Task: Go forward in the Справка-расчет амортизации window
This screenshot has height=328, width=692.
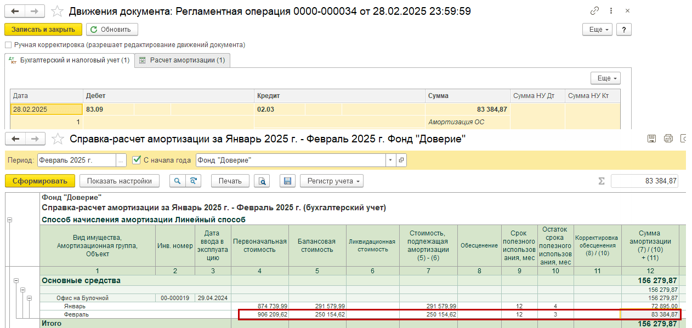Action: (x=35, y=139)
